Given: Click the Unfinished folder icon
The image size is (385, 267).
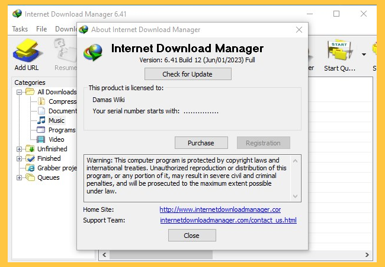Looking at the screenshot, I should click(30, 149).
